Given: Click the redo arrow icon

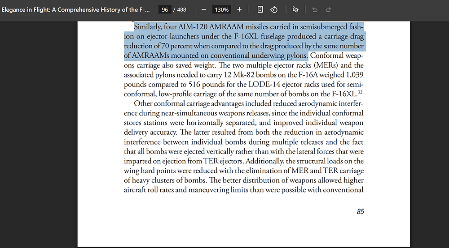Looking at the screenshot, I should click(x=329, y=10).
